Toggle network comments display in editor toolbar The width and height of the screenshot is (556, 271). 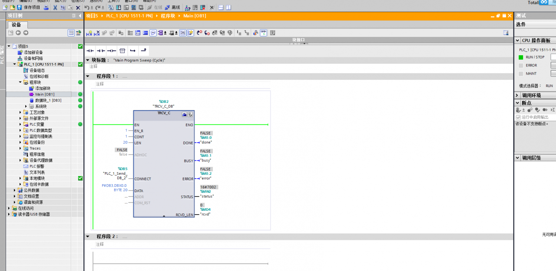[153, 33]
